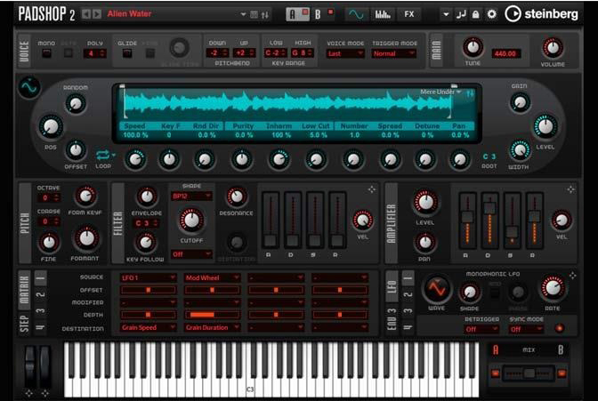Enable the Glide switch
This screenshot has width=598, height=401.
point(126,53)
